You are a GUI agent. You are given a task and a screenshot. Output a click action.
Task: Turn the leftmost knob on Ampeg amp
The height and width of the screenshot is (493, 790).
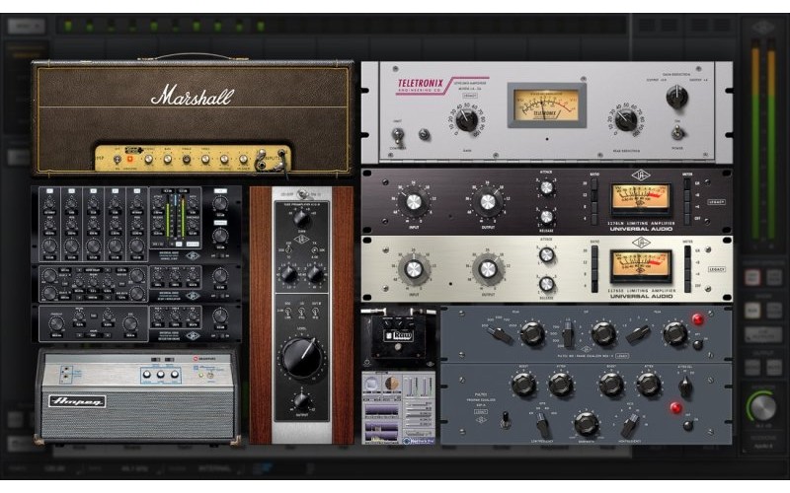click(x=146, y=375)
